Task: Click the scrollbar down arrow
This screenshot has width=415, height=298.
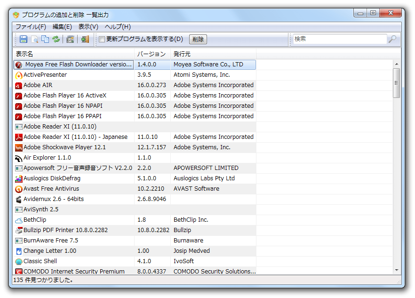Action: coord(397,270)
